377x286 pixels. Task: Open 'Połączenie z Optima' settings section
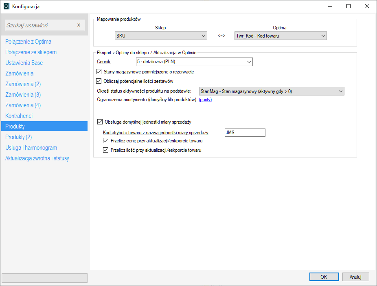28,42
